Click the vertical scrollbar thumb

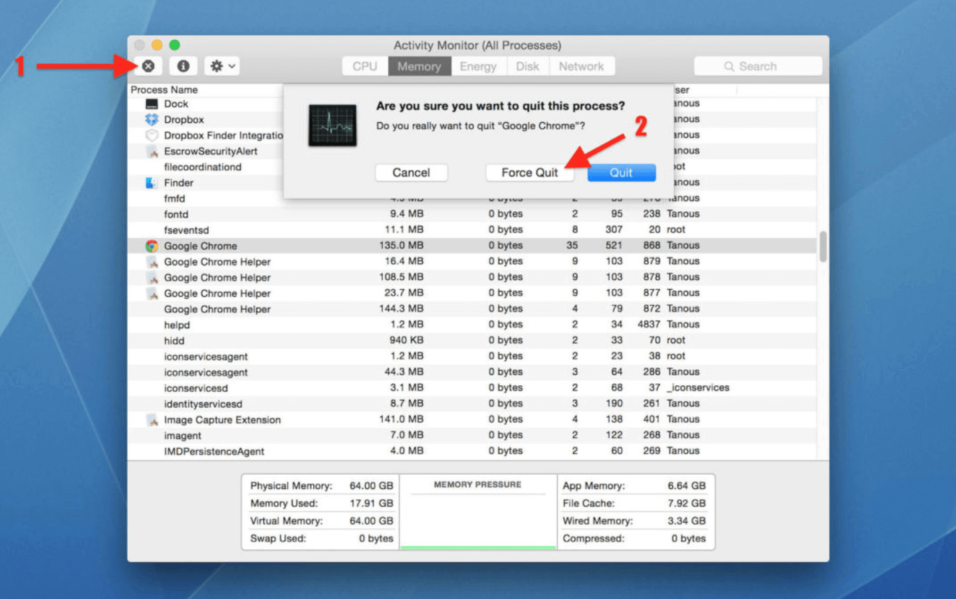coord(823,247)
